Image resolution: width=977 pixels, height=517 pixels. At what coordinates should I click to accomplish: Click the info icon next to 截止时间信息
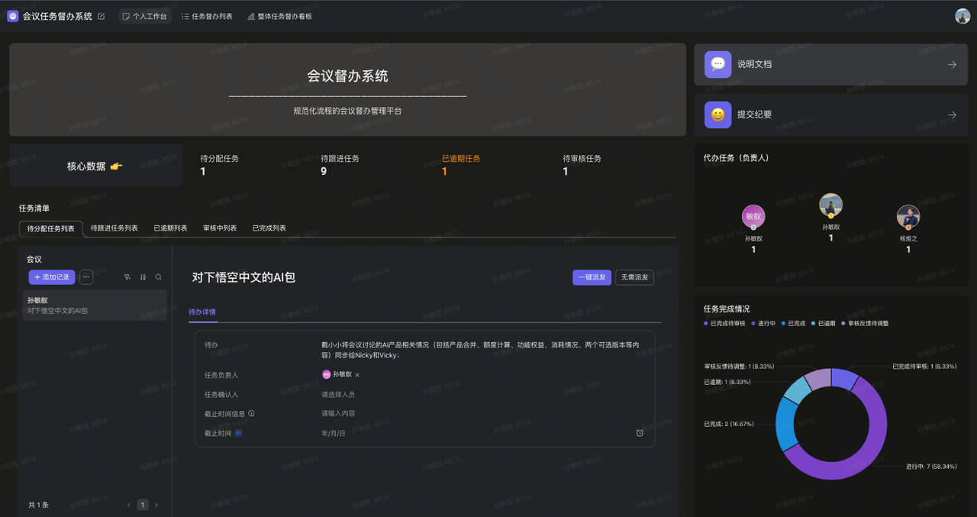(x=251, y=414)
